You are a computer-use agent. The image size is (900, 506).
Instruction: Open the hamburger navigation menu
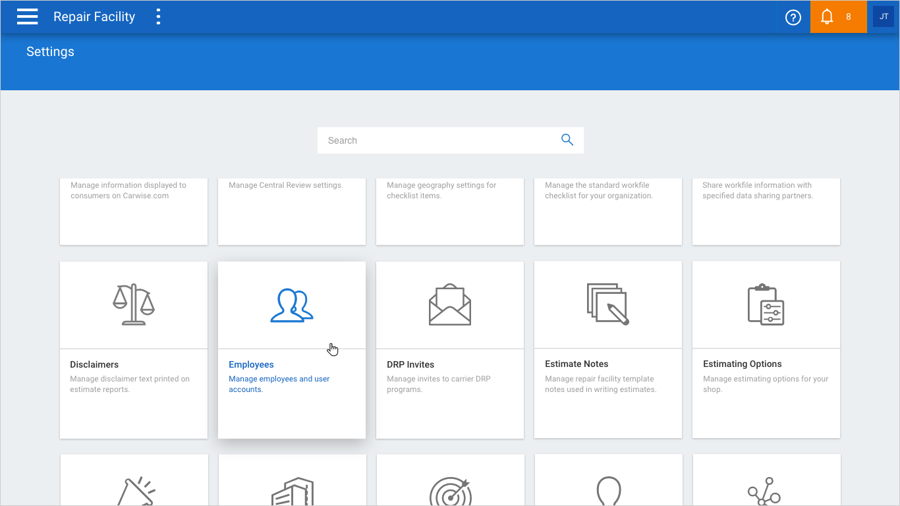pyautogui.click(x=27, y=17)
